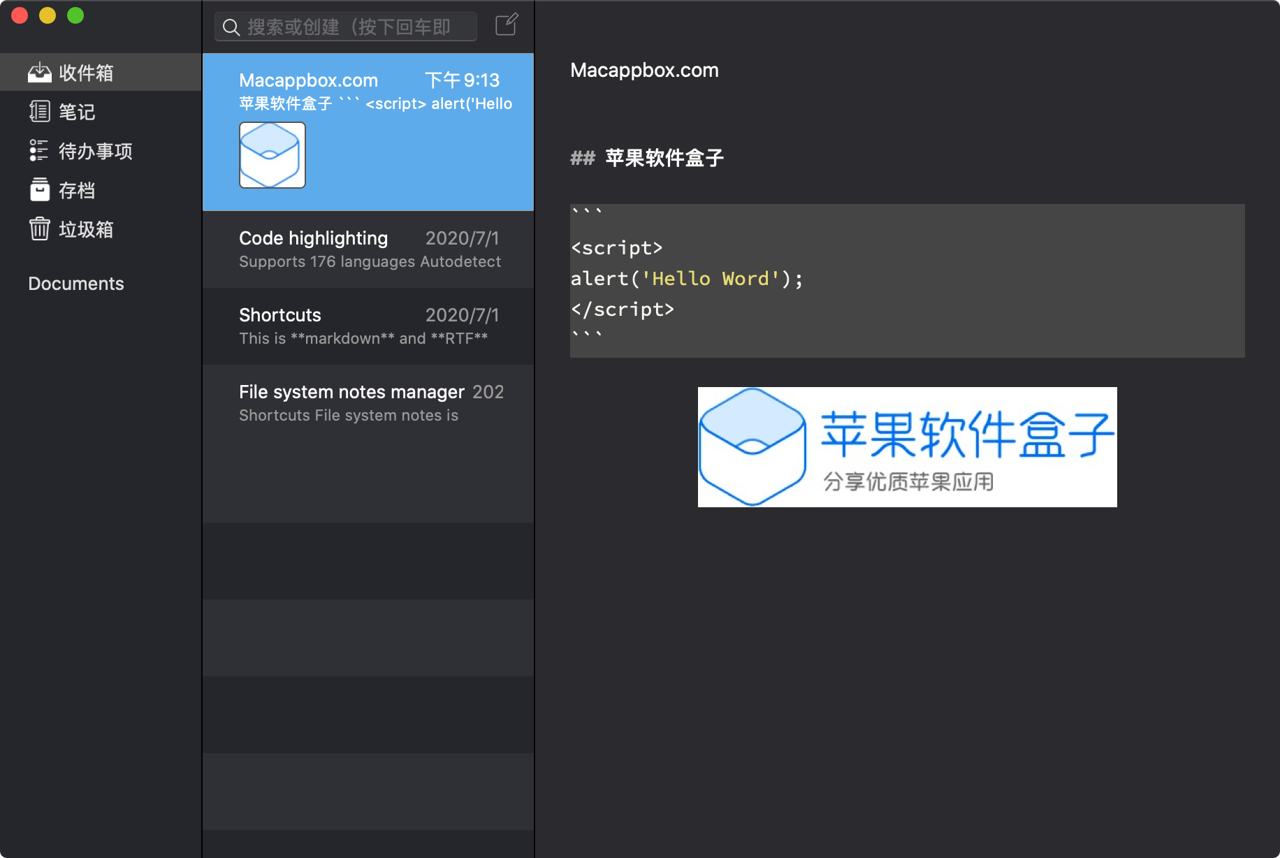Click the alert('Hello Word'); code line
1280x858 pixels.
point(687,279)
